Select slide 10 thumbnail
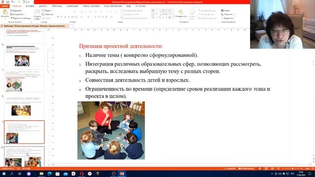Viewport: 315px width, 177px height. click(x=24, y=157)
